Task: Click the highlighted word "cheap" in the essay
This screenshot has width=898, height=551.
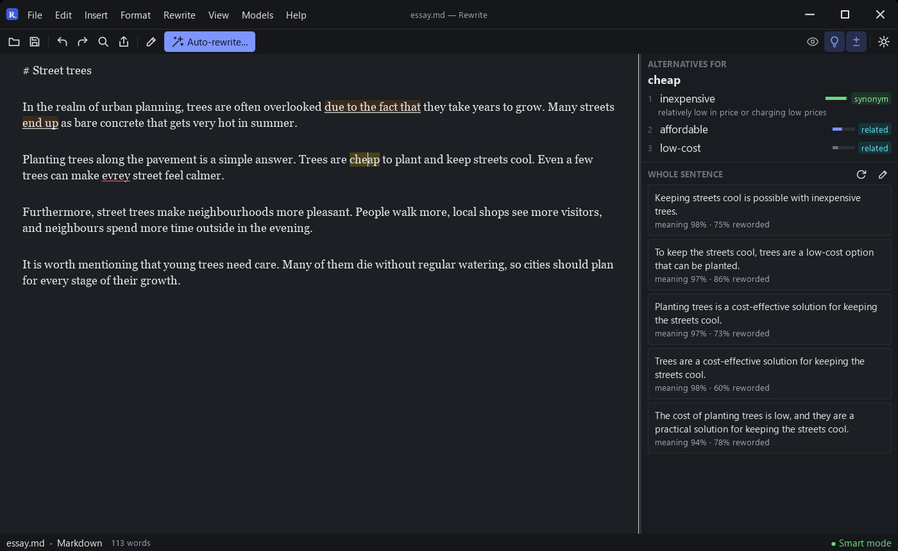Action: (x=364, y=160)
